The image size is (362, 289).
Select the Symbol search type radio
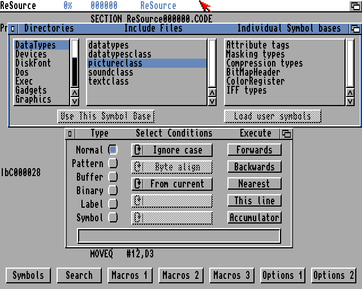113,217
